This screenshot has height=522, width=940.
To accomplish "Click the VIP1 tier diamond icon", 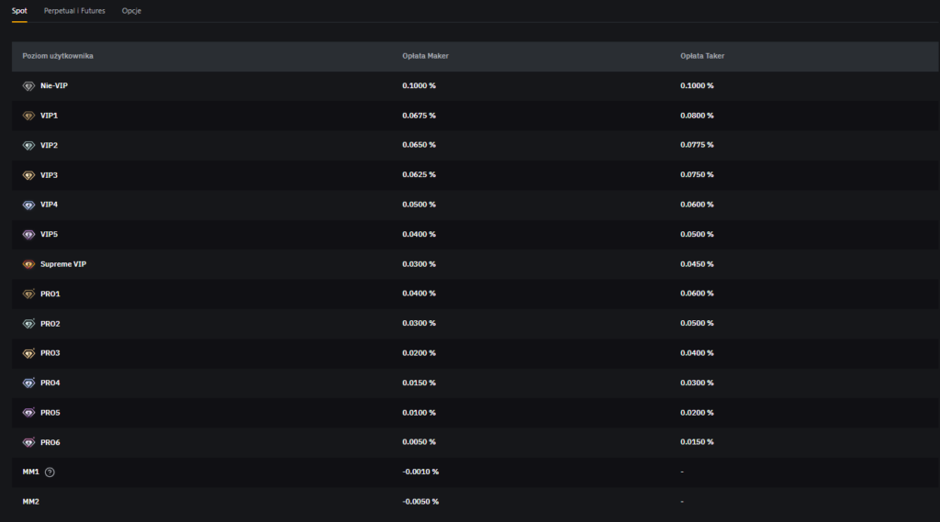I will click(x=28, y=116).
